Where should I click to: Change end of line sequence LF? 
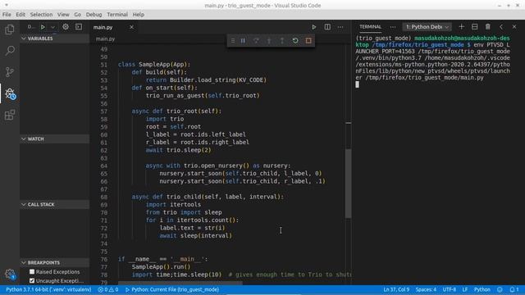pos(465,289)
